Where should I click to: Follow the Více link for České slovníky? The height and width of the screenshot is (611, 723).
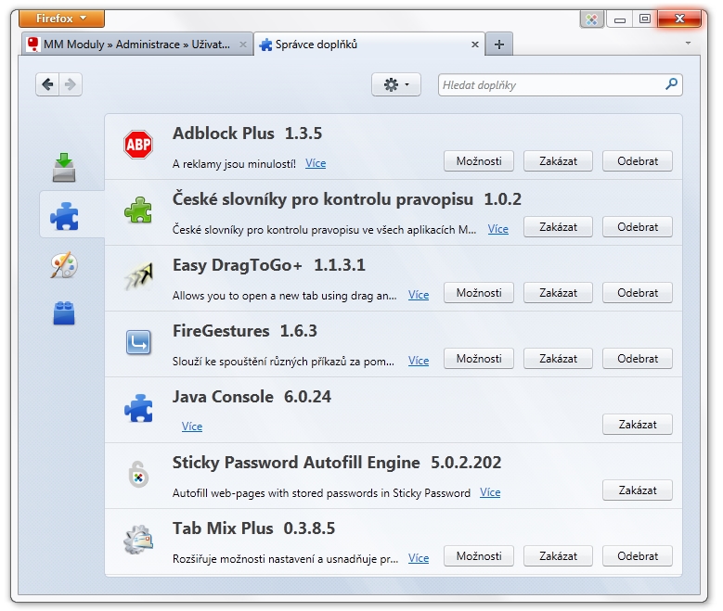(x=498, y=229)
